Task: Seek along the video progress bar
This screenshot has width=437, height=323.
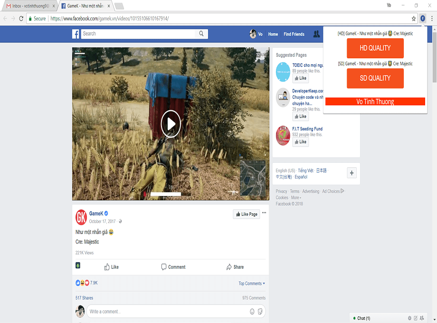Action: click(166, 194)
